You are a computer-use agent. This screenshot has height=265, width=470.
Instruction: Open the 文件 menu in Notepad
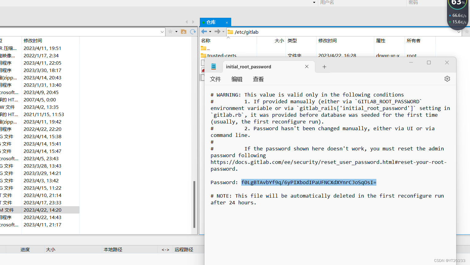coord(216,79)
